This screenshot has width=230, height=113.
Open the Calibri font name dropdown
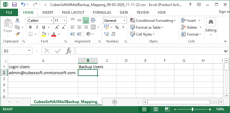point(51,21)
